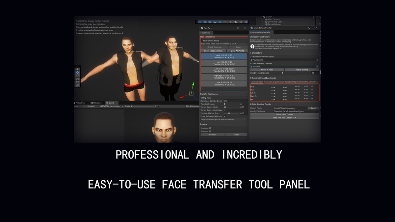Image resolution: width=395 pixels, height=222 pixels.
Task: Select the Jaw landmark button
Action: (224, 84)
